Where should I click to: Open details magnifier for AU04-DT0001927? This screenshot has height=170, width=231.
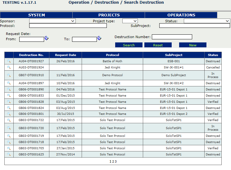pos(9,61)
